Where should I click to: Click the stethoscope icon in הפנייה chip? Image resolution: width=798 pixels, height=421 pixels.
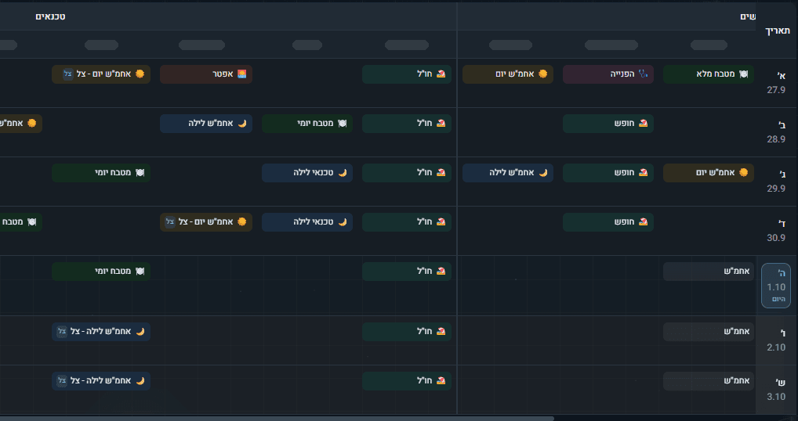(644, 74)
